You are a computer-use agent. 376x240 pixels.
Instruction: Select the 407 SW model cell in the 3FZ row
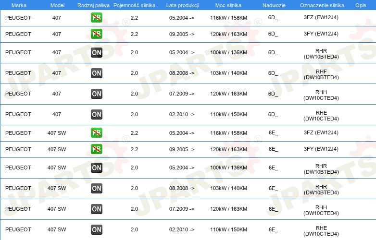(57, 133)
